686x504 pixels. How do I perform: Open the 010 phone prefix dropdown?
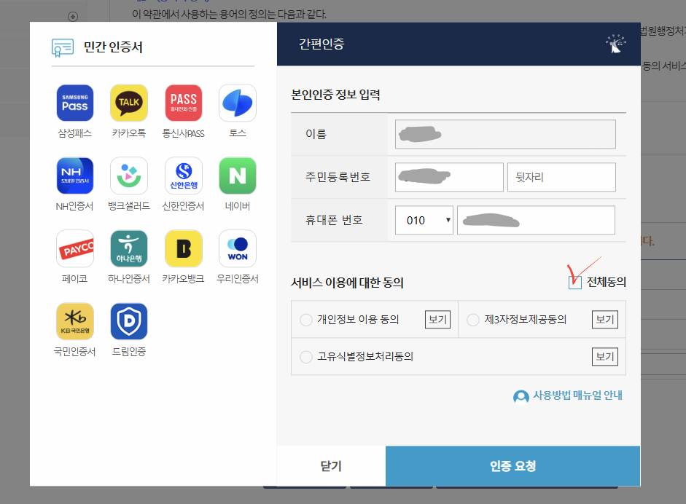424,220
